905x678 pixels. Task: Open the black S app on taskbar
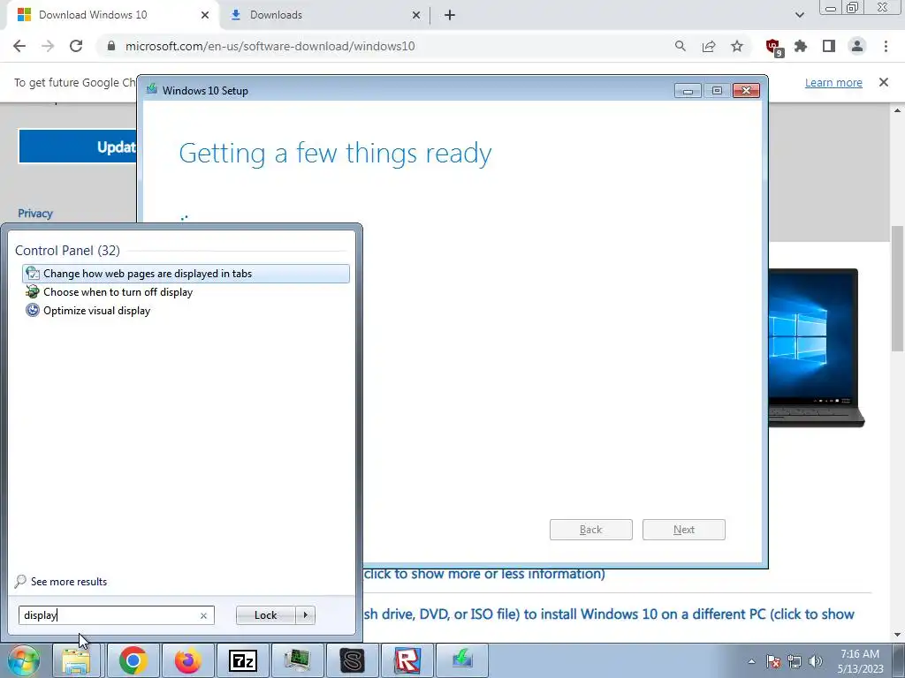352,660
